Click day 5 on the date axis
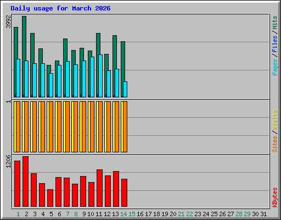The width and height of the screenshot is (281, 220). [51, 214]
